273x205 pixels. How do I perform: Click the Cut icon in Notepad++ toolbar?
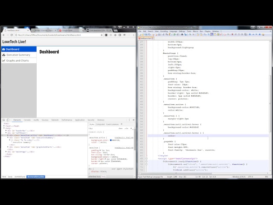[163, 34]
